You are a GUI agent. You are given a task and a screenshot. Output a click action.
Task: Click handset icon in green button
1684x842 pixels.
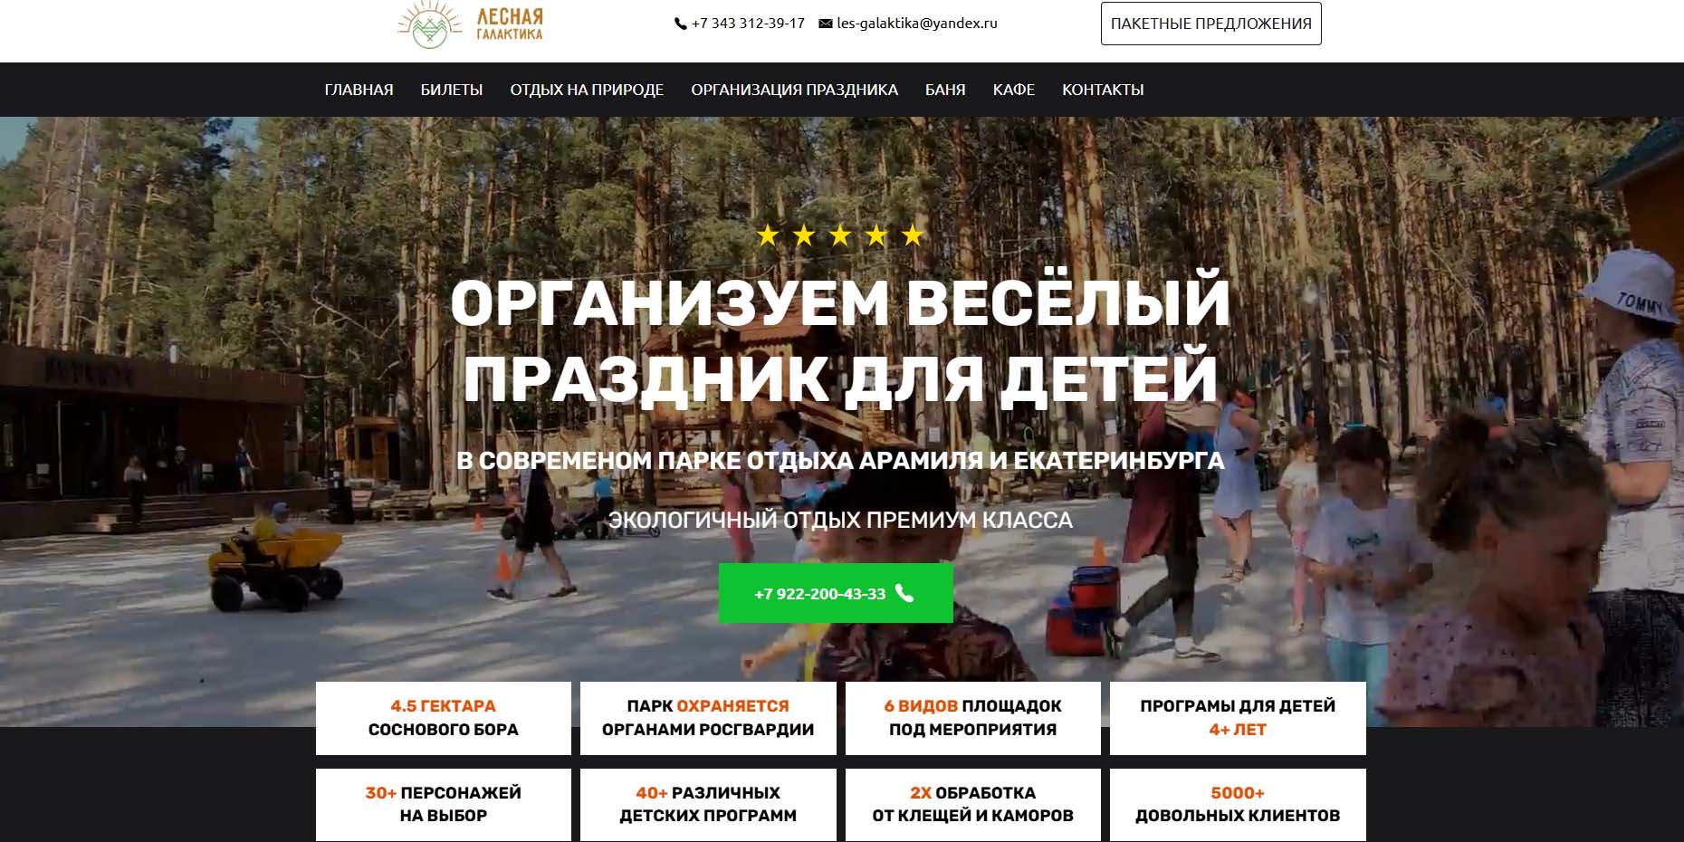904,593
